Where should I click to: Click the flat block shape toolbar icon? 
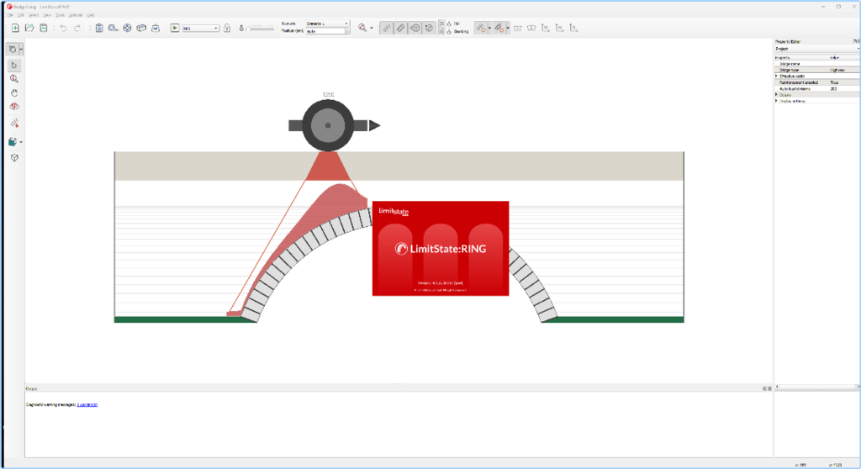click(517, 28)
